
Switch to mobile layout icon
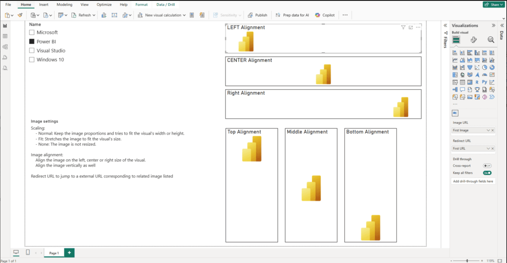coord(28,252)
